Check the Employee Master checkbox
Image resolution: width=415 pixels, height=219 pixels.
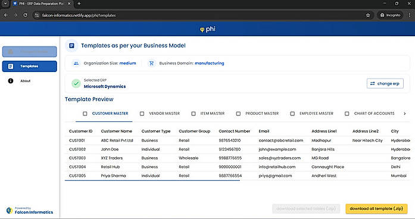pyautogui.click(x=292, y=114)
